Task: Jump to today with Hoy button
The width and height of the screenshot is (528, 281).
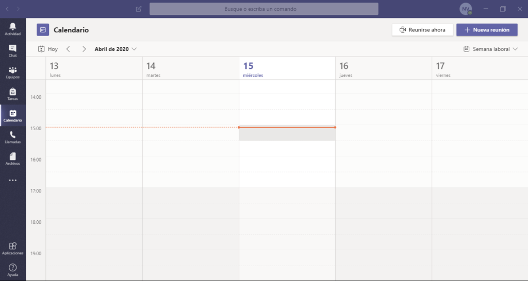Action: click(48, 49)
